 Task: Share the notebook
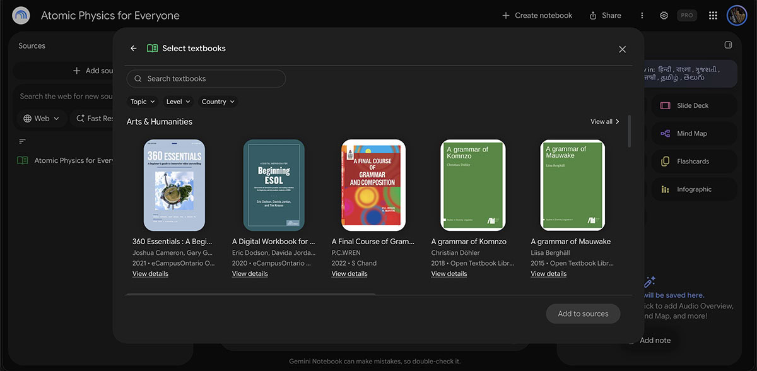tap(605, 16)
